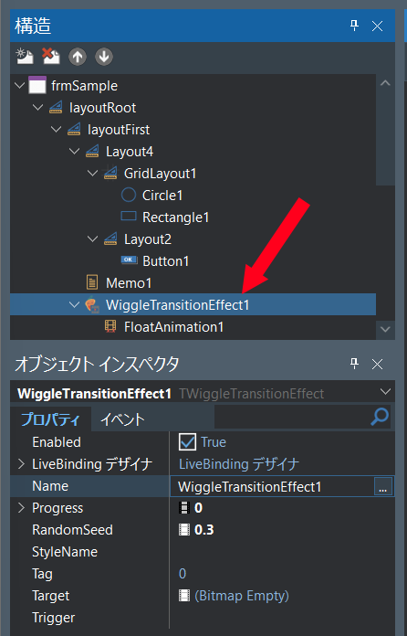This screenshot has height=636, width=407.
Task: Click the search magnifier in Object Inspector
Action: 380,417
